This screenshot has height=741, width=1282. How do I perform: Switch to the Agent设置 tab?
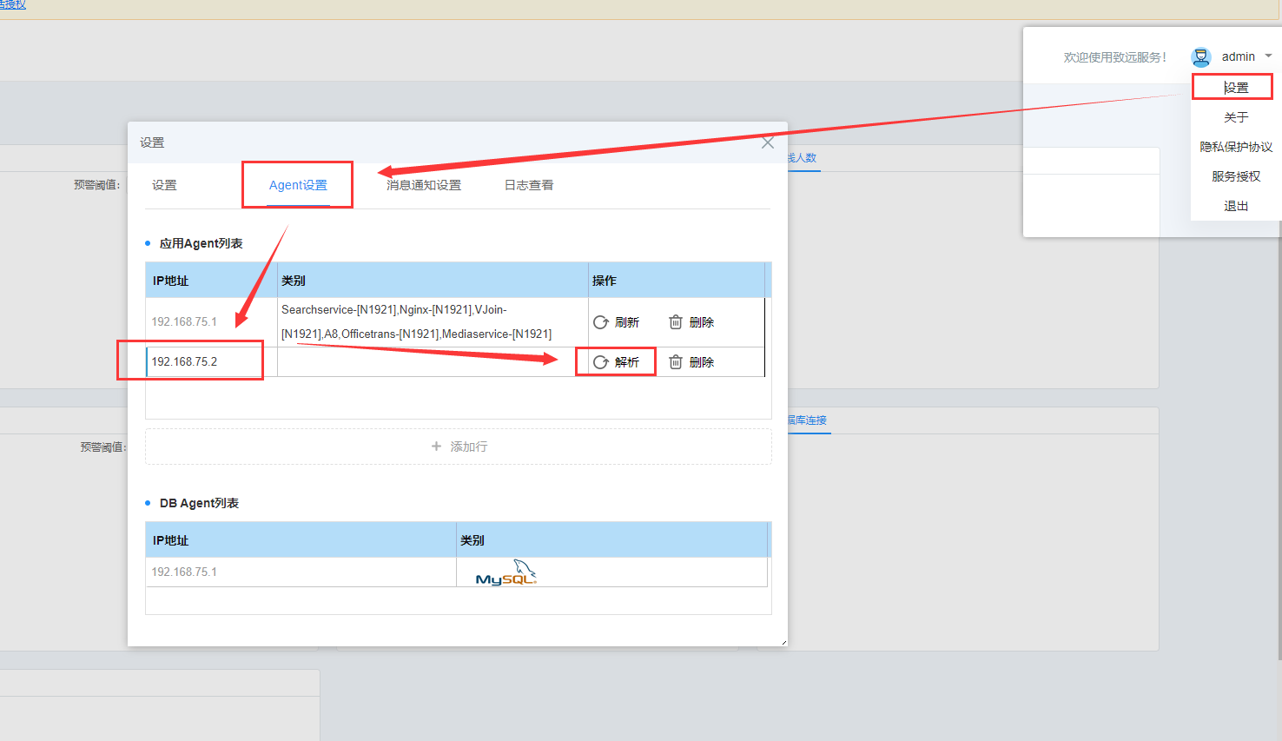(298, 185)
